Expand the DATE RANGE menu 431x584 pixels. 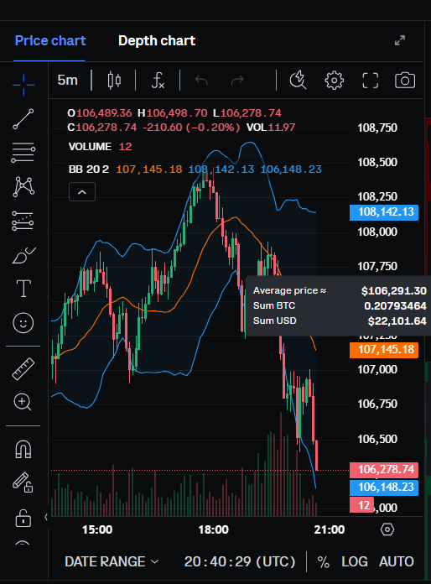pos(112,561)
